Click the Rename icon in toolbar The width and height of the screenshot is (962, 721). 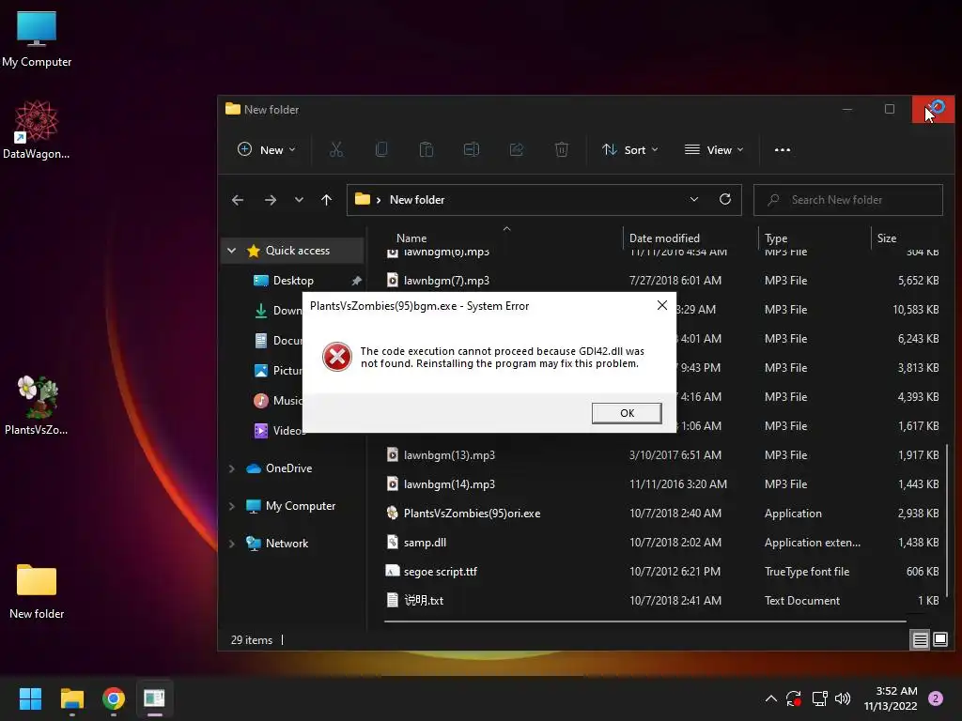pyautogui.click(x=472, y=149)
